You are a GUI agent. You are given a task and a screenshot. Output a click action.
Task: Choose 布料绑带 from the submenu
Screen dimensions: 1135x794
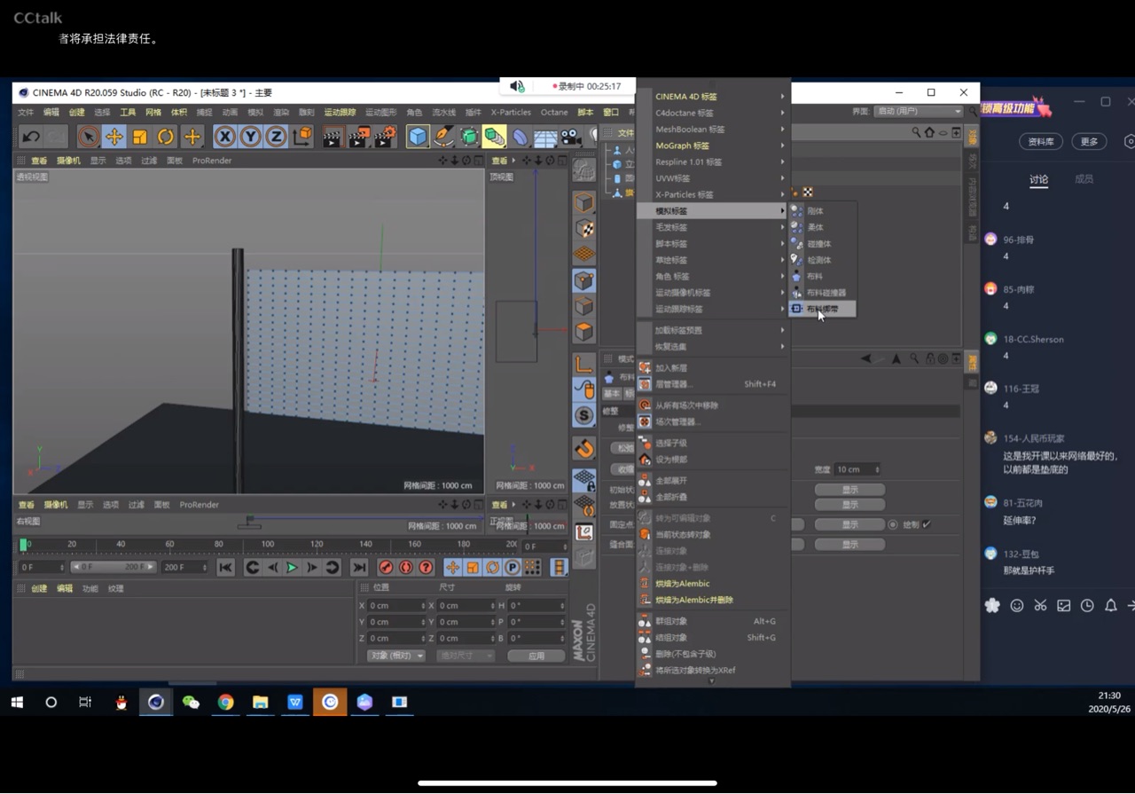822,309
